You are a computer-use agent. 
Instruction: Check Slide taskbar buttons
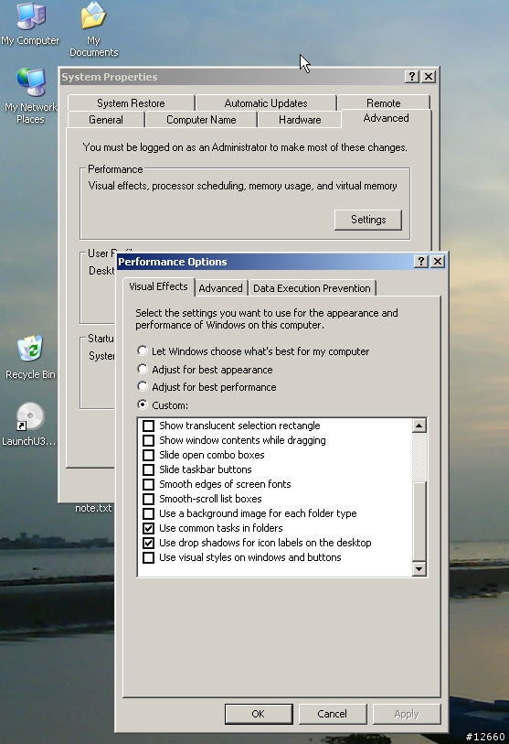[148, 469]
